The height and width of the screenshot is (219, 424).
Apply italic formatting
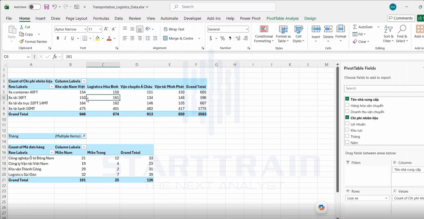coord(65,38)
